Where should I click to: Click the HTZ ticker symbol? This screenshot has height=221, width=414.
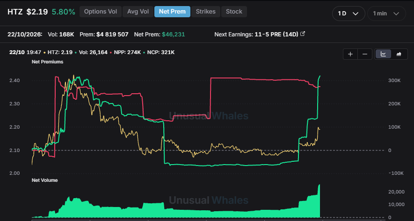tap(15, 12)
